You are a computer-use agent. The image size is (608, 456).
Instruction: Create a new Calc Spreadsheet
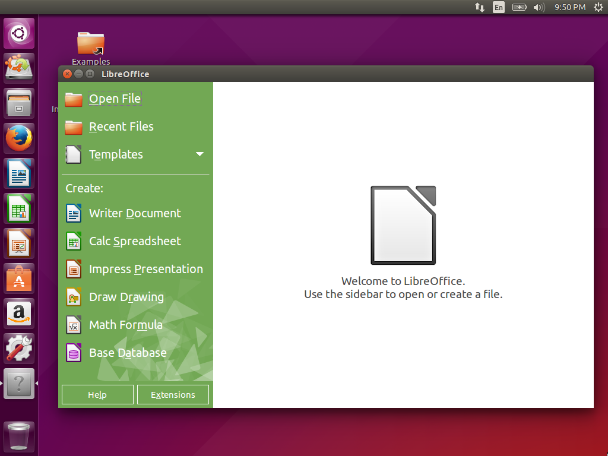tap(135, 241)
